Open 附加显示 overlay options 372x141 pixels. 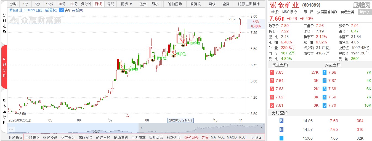175,4
